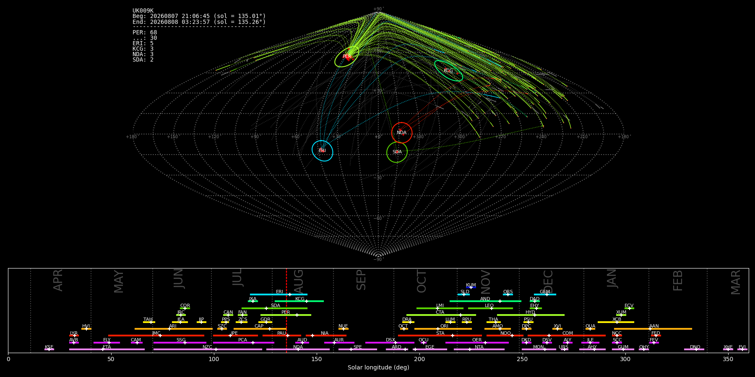The width and height of the screenshot is (755, 377).
Task: Click the green SDA radiant circle
Action: click(x=397, y=152)
